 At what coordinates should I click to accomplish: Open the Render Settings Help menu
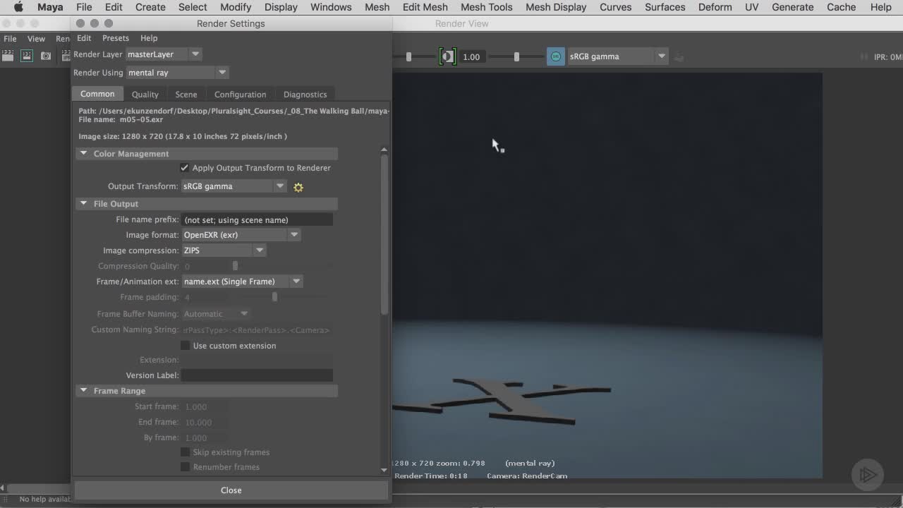tap(149, 38)
